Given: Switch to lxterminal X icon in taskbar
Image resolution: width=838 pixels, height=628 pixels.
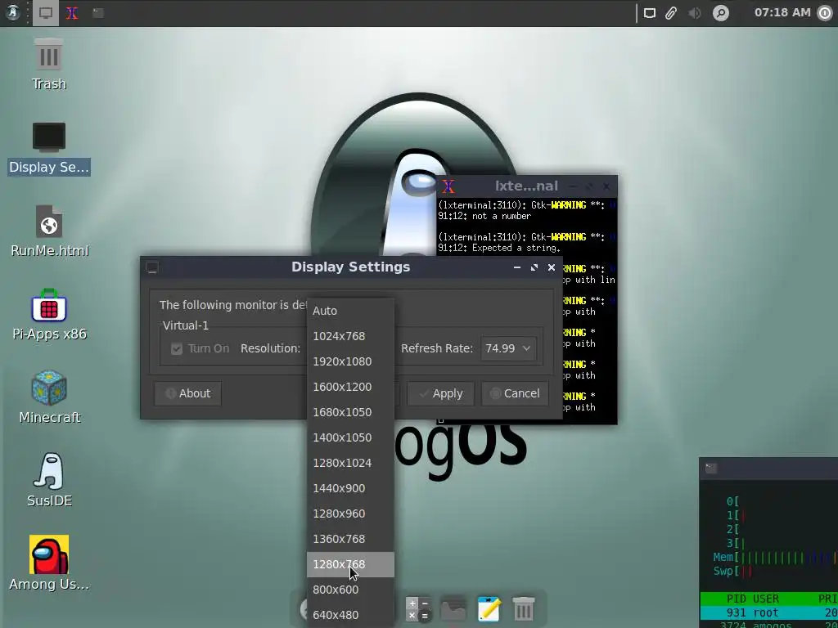Looking at the screenshot, I should pyautogui.click(x=72, y=13).
